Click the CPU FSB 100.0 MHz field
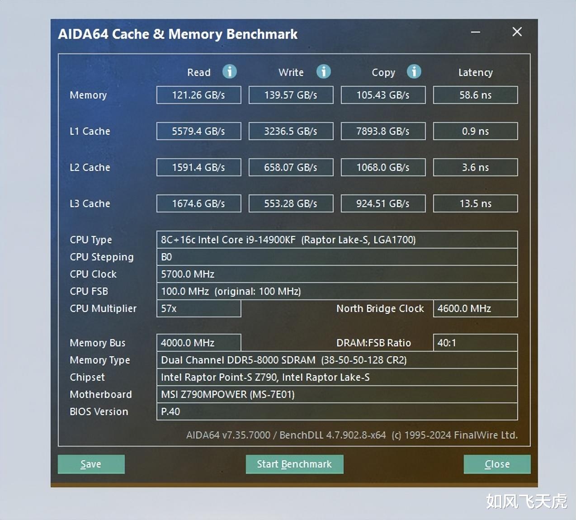 click(337, 291)
